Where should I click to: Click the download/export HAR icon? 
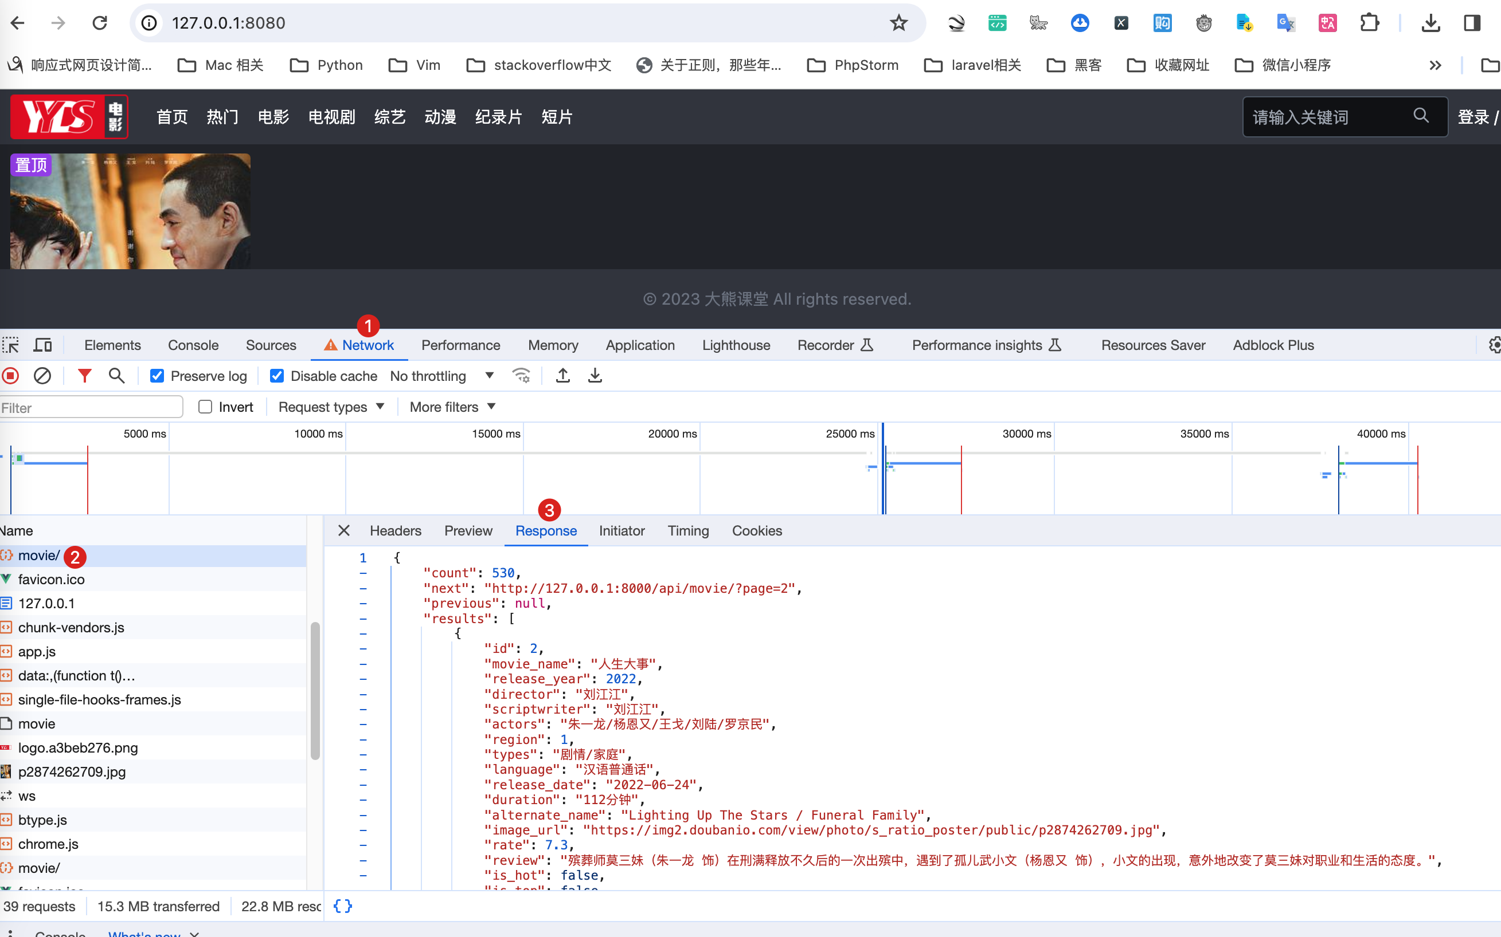coord(595,376)
